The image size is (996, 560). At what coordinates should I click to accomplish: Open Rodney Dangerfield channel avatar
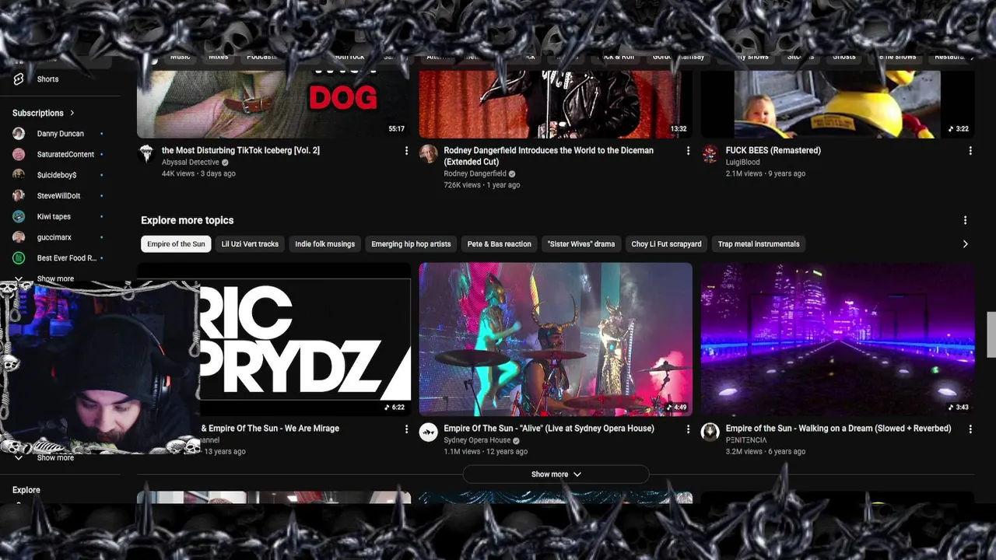(429, 153)
